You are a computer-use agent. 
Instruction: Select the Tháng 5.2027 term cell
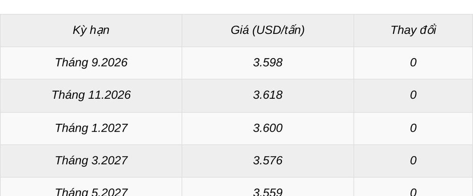(91, 187)
